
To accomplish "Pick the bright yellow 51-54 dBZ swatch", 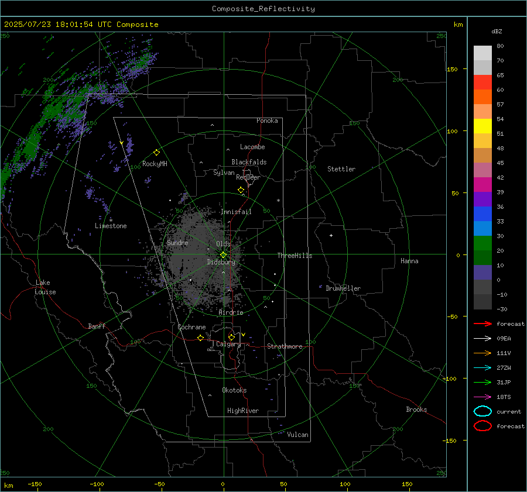I will point(482,126).
